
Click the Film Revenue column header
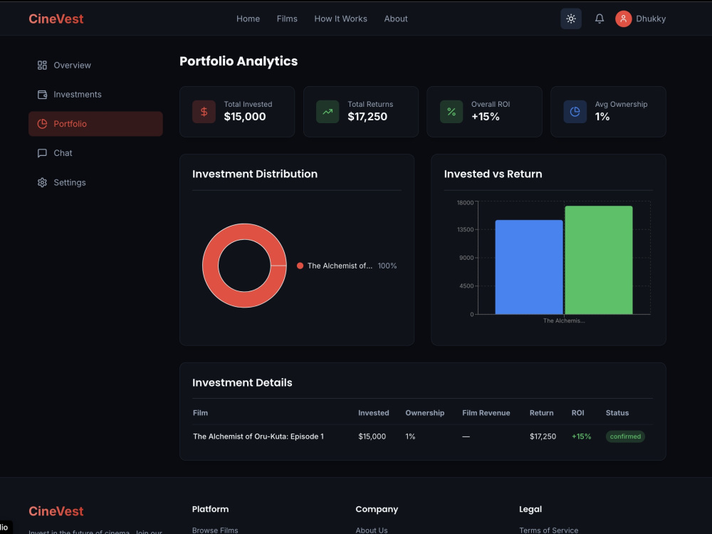coord(486,413)
